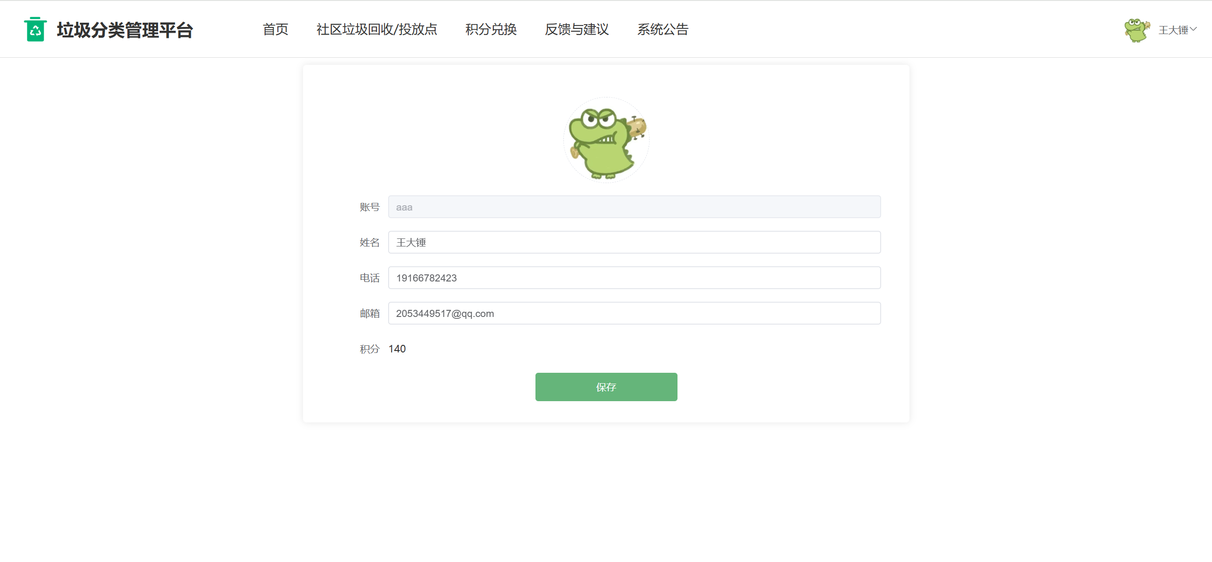Open the 积分兑换 menu
This screenshot has height=562, width=1212.
pos(491,29)
